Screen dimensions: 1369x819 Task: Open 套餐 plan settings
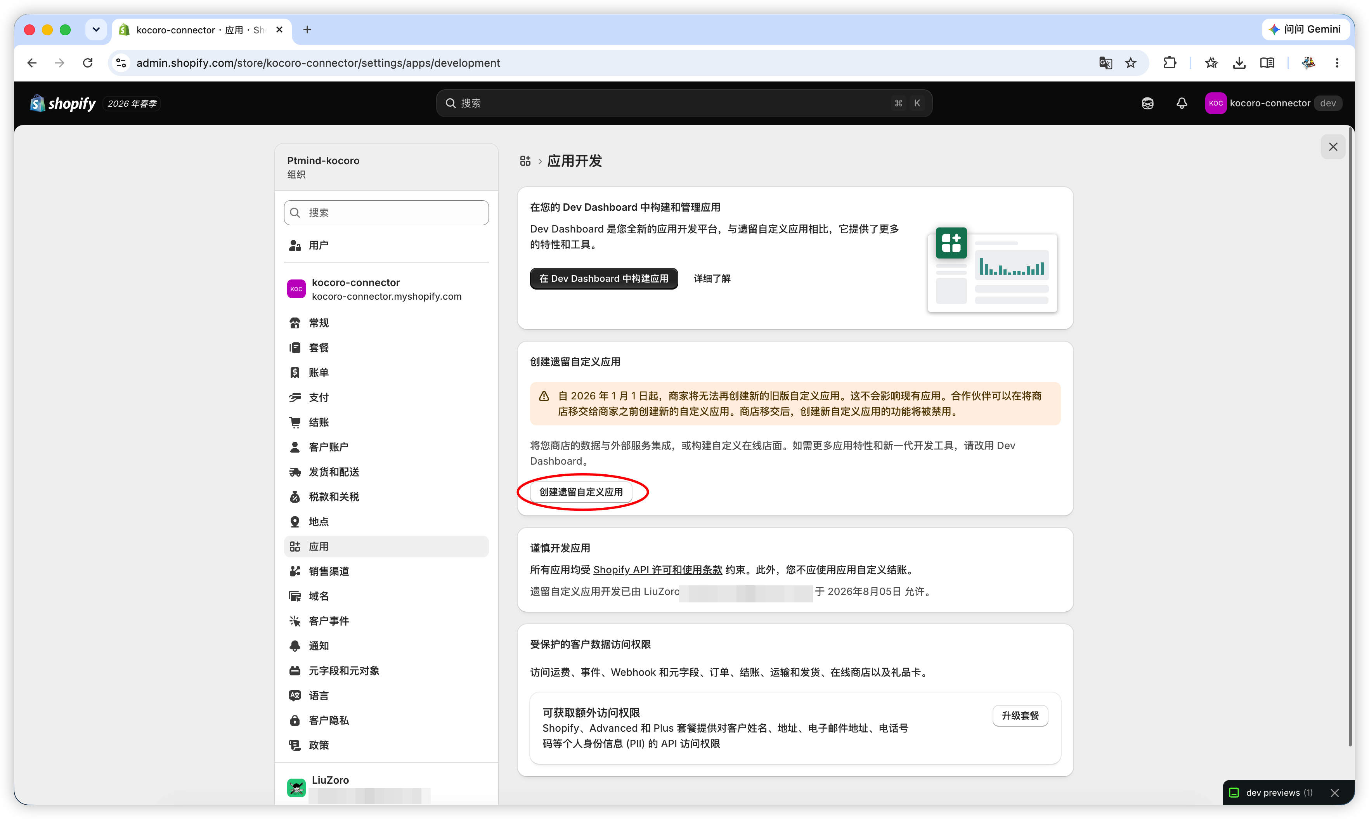(x=386, y=348)
